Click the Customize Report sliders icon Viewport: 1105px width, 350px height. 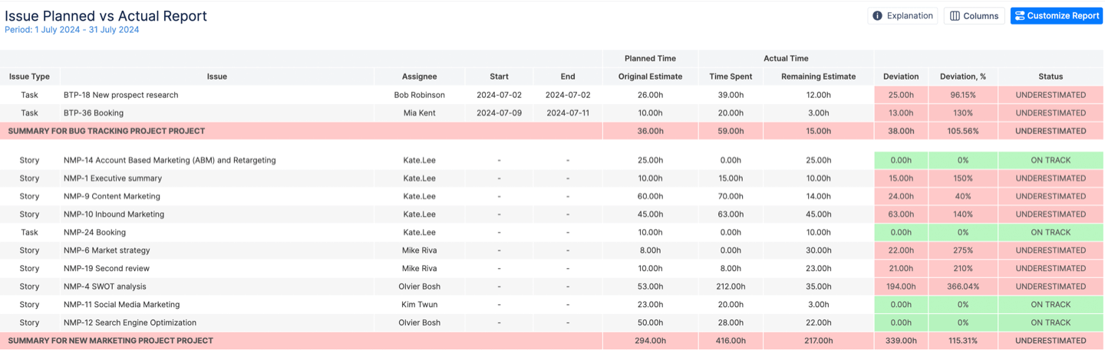click(x=1019, y=15)
